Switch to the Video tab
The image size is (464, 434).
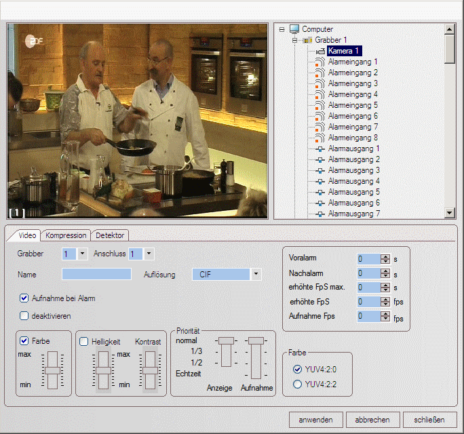(27, 235)
